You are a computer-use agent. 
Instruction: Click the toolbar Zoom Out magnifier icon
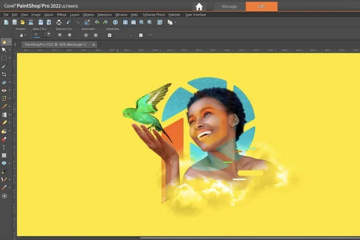pyautogui.click(x=142, y=22)
